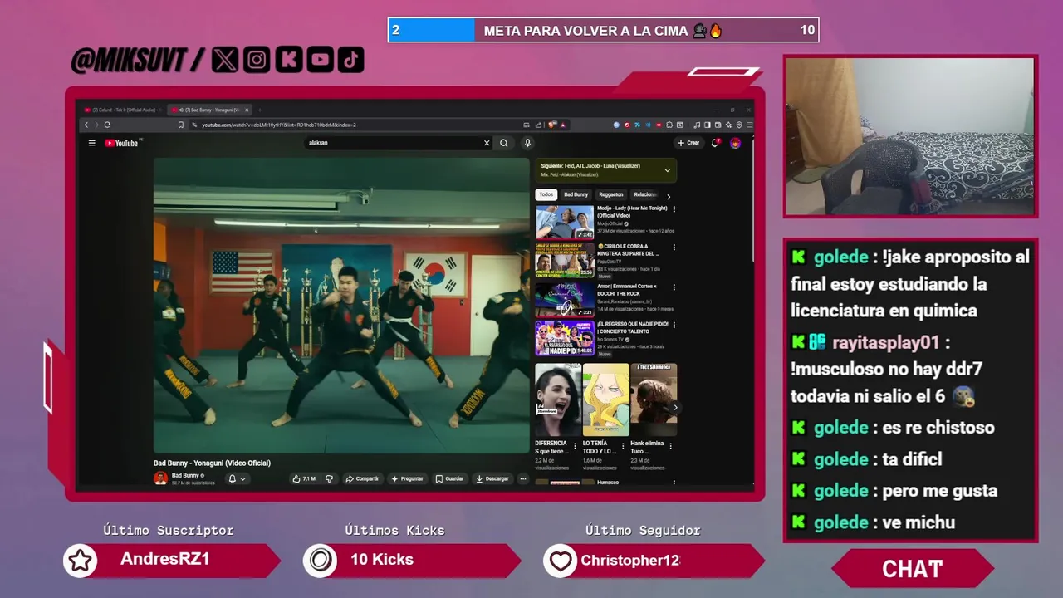Click the Instagram icon in stream overlay

point(257,59)
